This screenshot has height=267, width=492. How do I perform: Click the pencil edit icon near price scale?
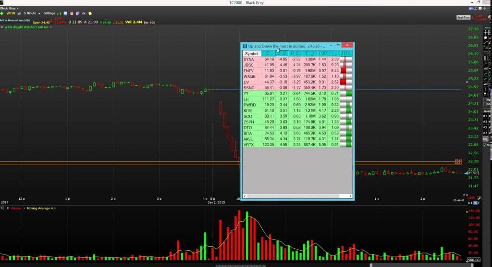coord(479,198)
